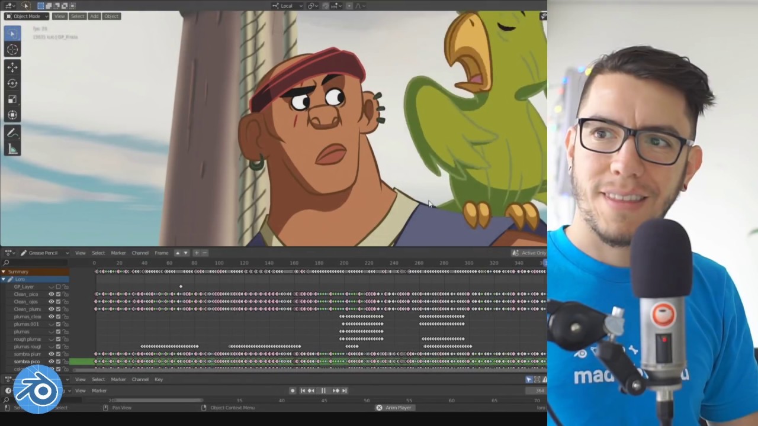Open the viewport Add menu
The image size is (758, 426).
pyautogui.click(x=94, y=16)
